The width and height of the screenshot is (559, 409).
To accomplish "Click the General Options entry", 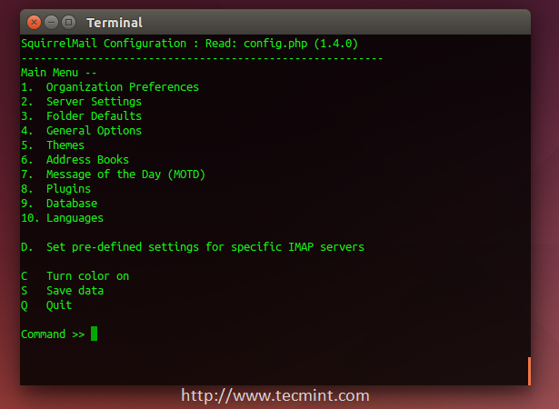I will pos(94,131).
